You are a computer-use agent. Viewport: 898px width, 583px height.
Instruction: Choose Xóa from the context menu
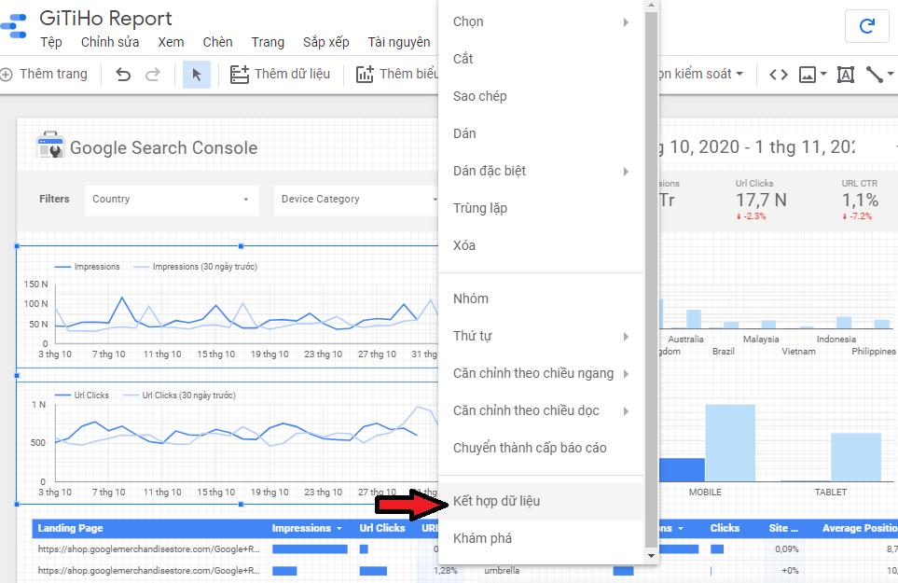pyautogui.click(x=542, y=245)
